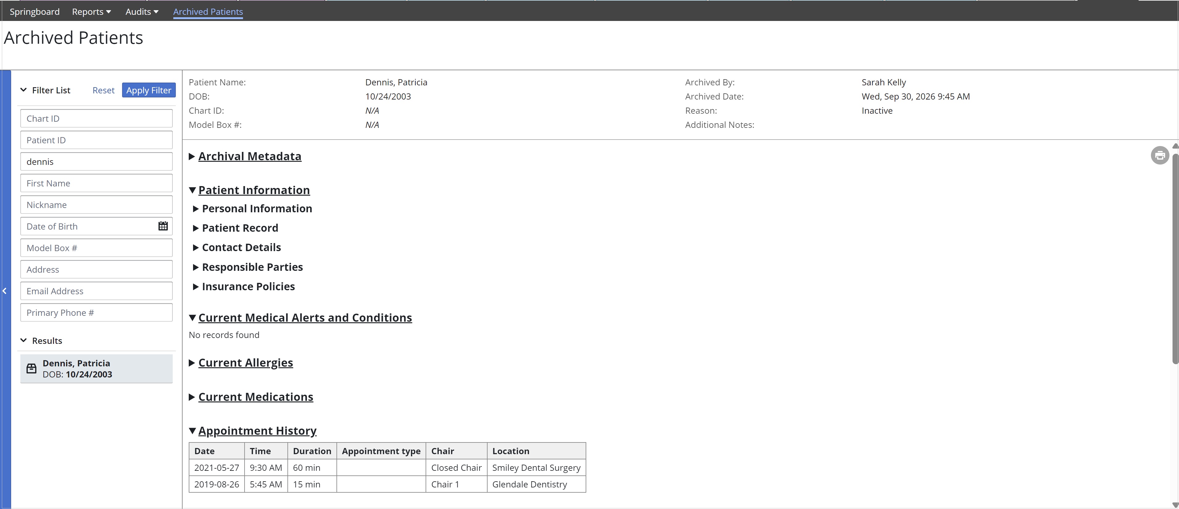Expand Insurance Policies subsection
Image resolution: width=1179 pixels, height=509 pixels.
pos(244,287)
